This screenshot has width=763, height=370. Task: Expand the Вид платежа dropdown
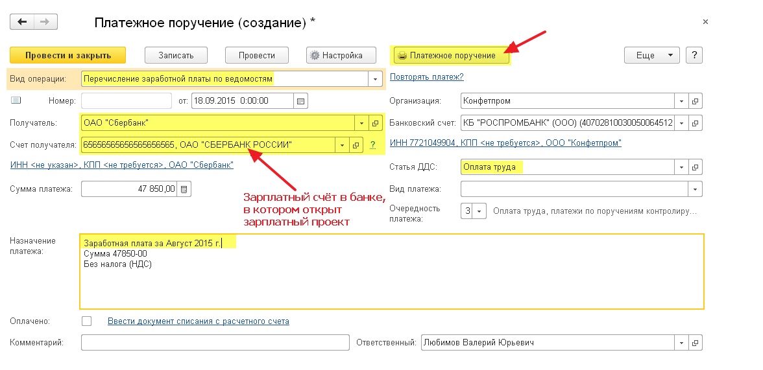click(x=696, y=189)
